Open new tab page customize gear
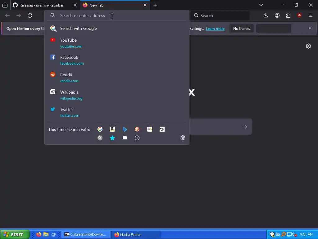 coord(308,46)
